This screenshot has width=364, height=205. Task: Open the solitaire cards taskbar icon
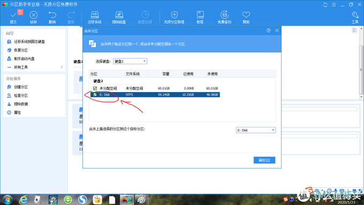coord(37,200)
